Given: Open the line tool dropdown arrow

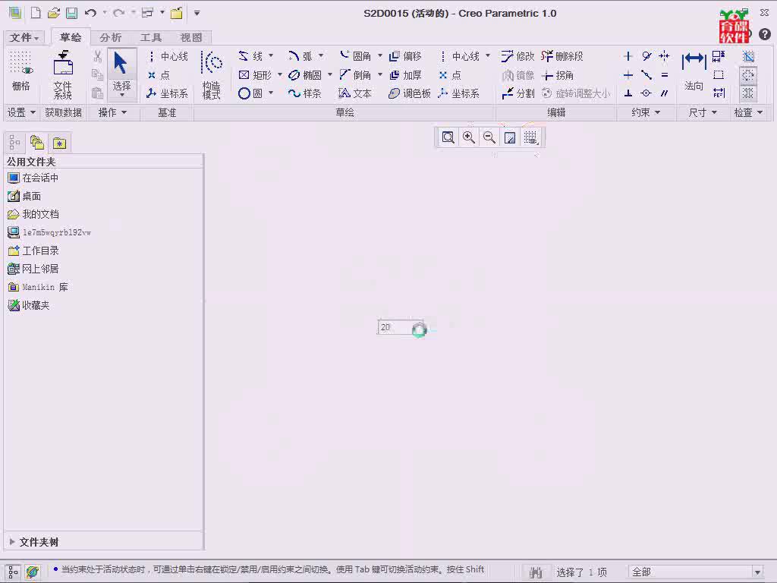Looking at the screenshot, I should pos(271,55).
